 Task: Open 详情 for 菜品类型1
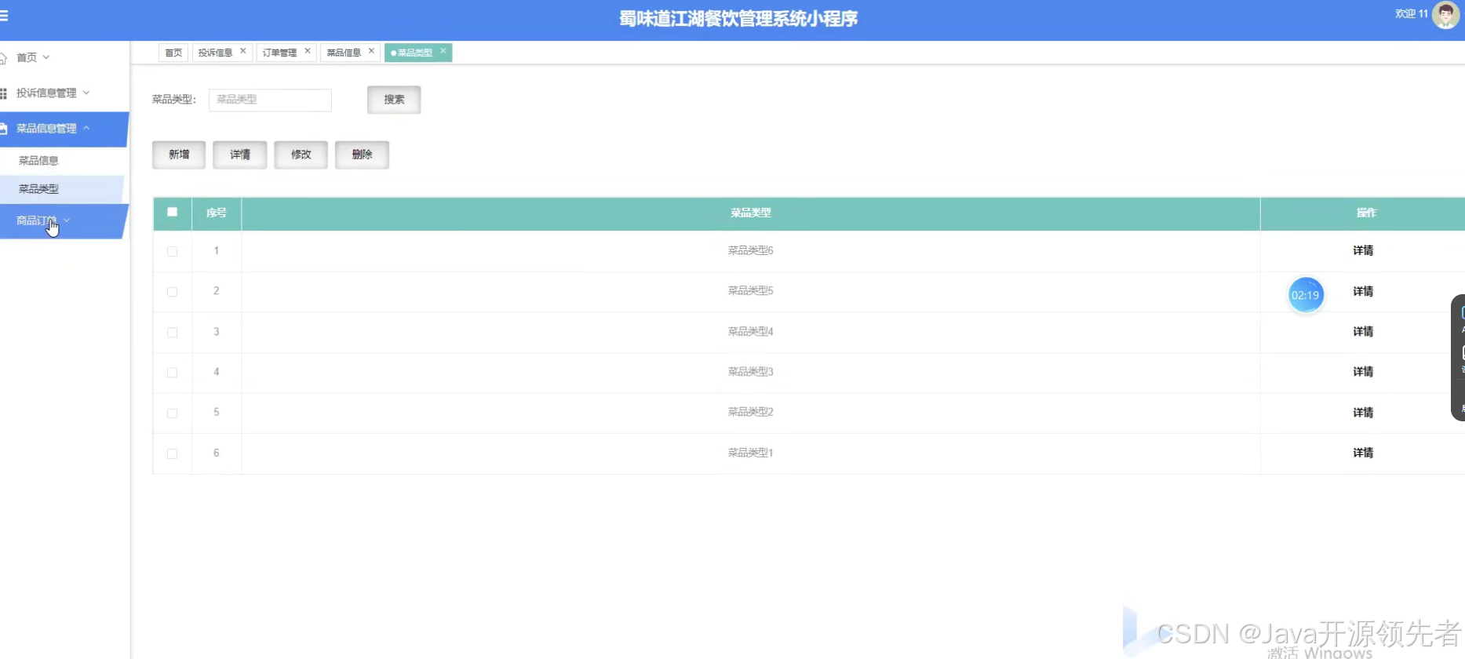[x=1363, y=452]
